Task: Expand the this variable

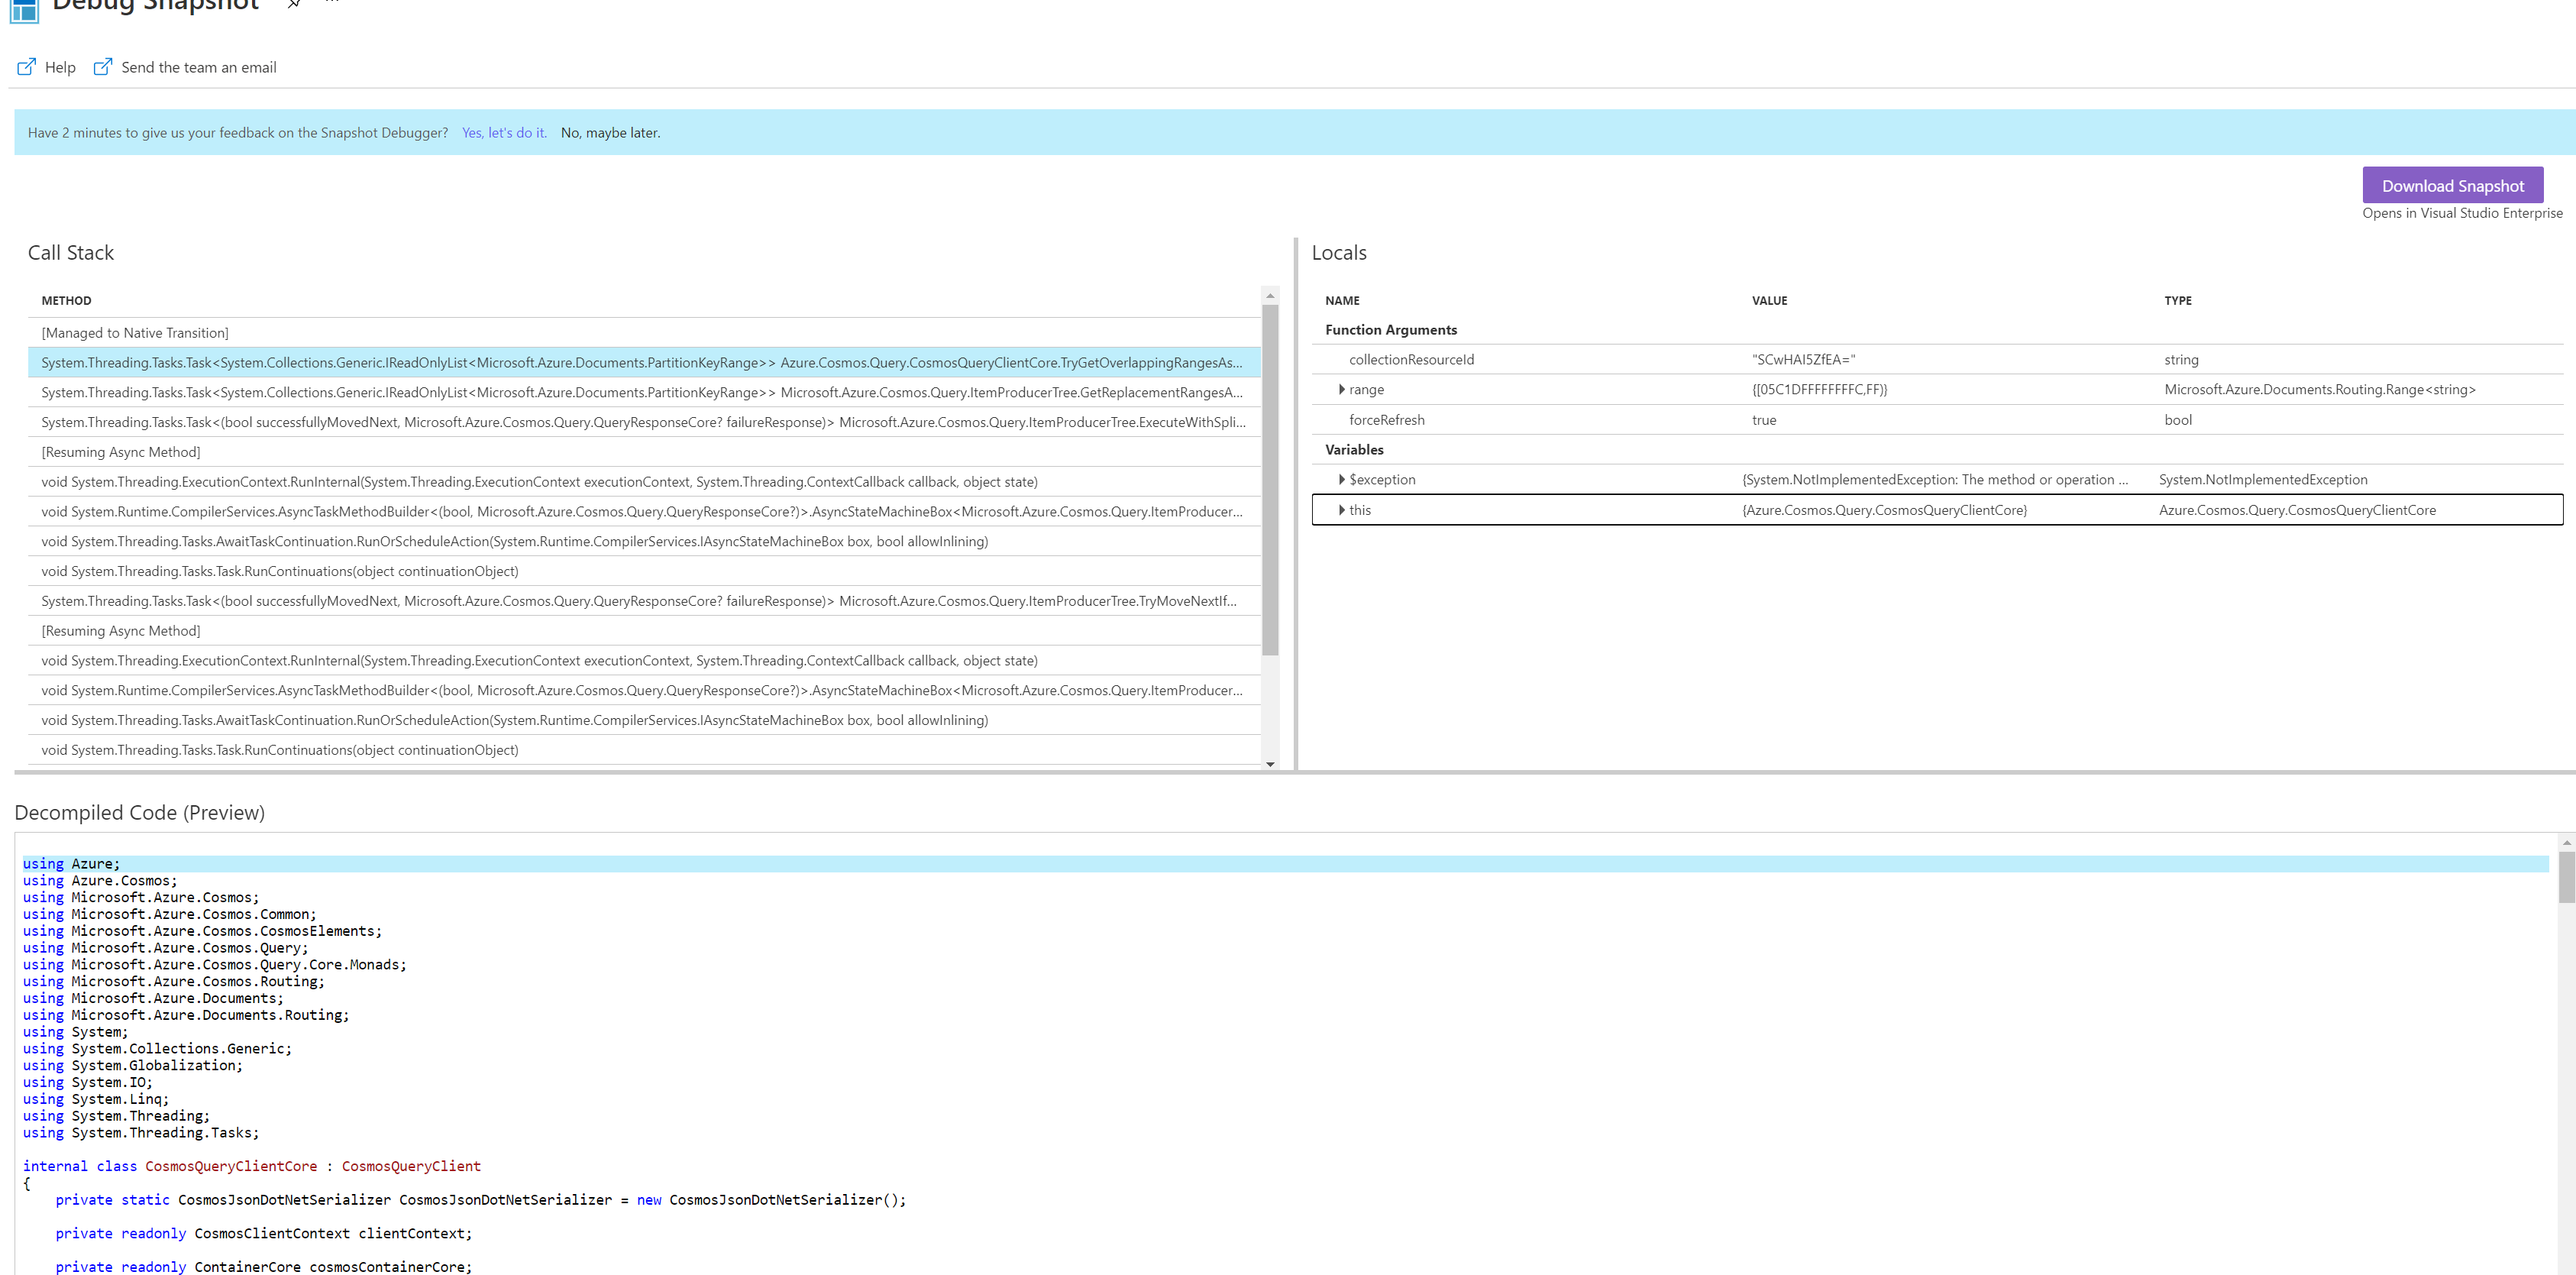Action: pos(1342,510)
